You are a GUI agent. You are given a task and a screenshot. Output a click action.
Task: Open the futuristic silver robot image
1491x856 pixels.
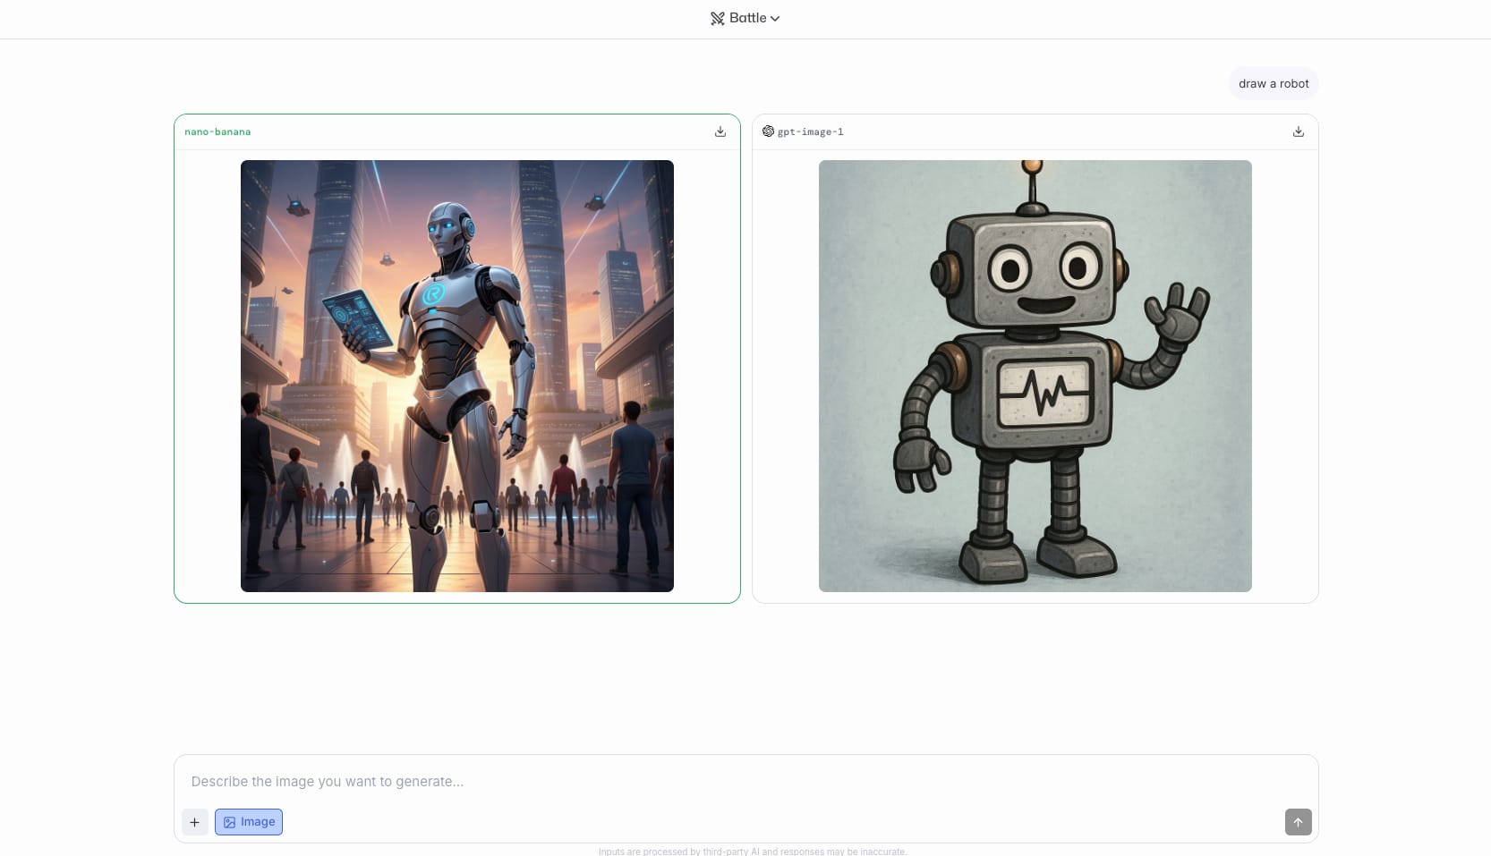click(456, 376)
